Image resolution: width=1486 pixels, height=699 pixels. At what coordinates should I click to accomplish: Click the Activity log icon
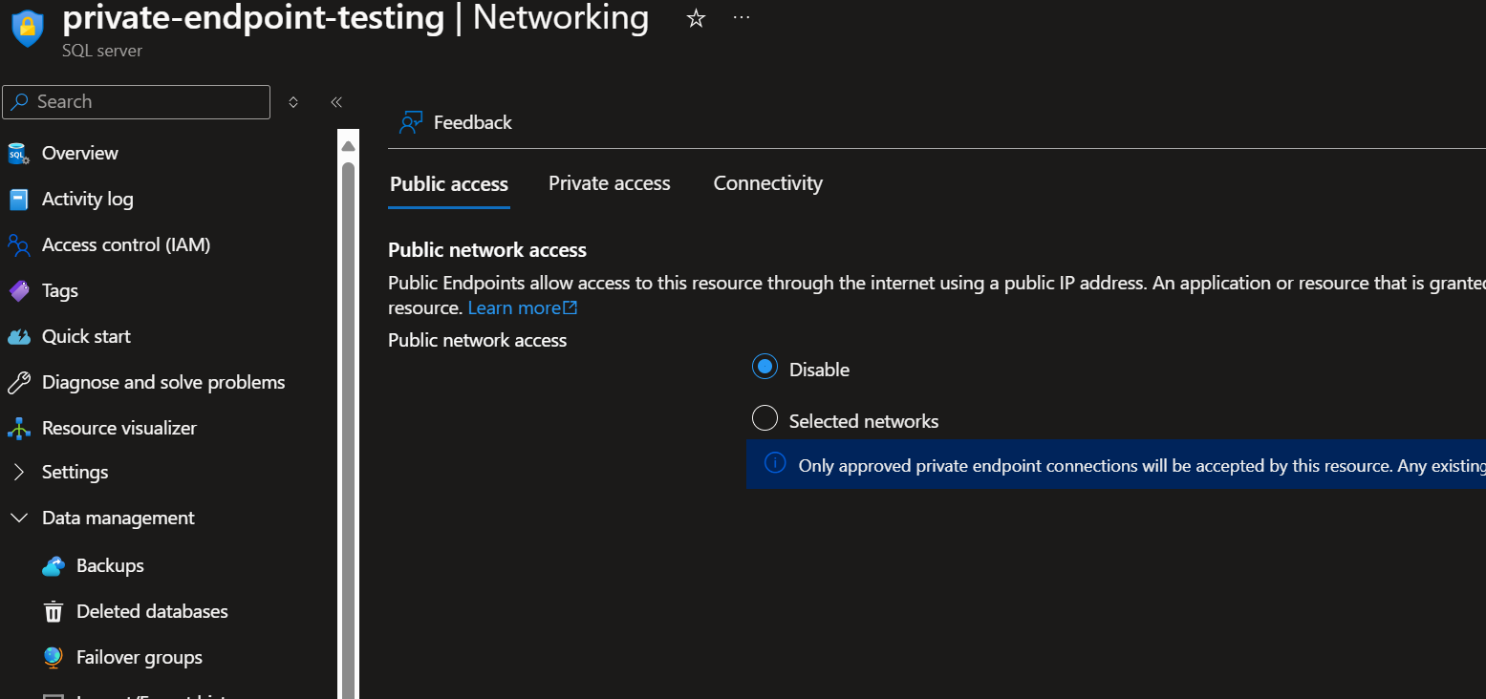click(x=18, y=200)
